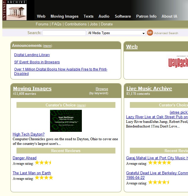Open the Patron Info menu item
The image size is (188, 196).
[146, 16]
